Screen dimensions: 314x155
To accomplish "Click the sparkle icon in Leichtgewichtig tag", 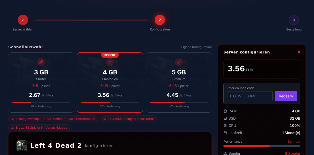I will coord(13,119).
